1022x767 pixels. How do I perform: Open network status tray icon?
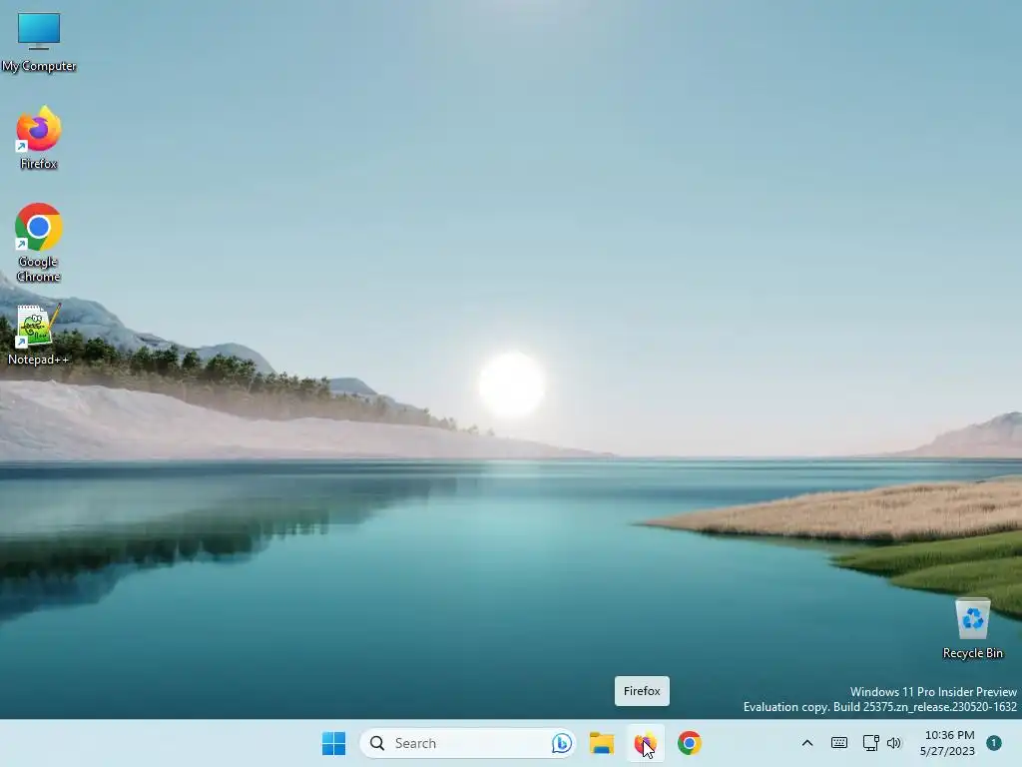click(x=870, y=743)
